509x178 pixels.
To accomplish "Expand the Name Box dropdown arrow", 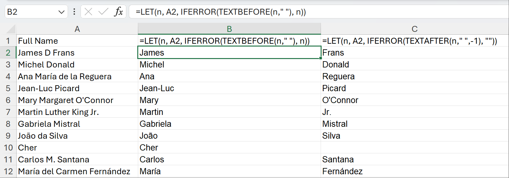I will (61, 12).
